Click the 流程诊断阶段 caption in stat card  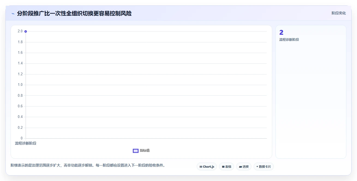click(x=289, y=40)
